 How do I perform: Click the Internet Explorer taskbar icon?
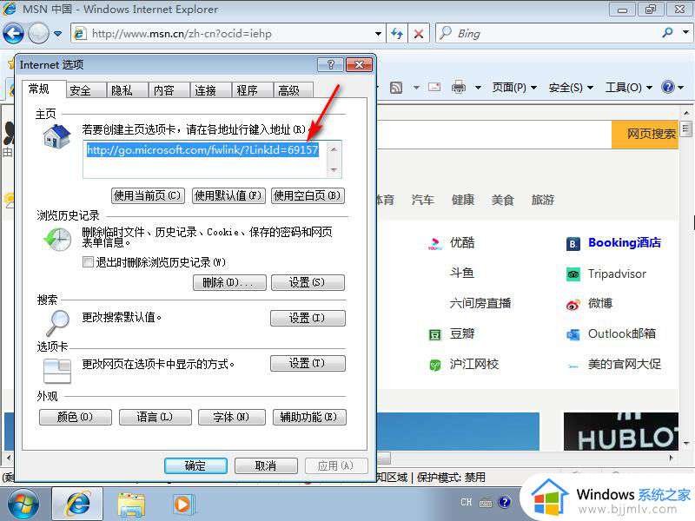click(x=77, y=505)
